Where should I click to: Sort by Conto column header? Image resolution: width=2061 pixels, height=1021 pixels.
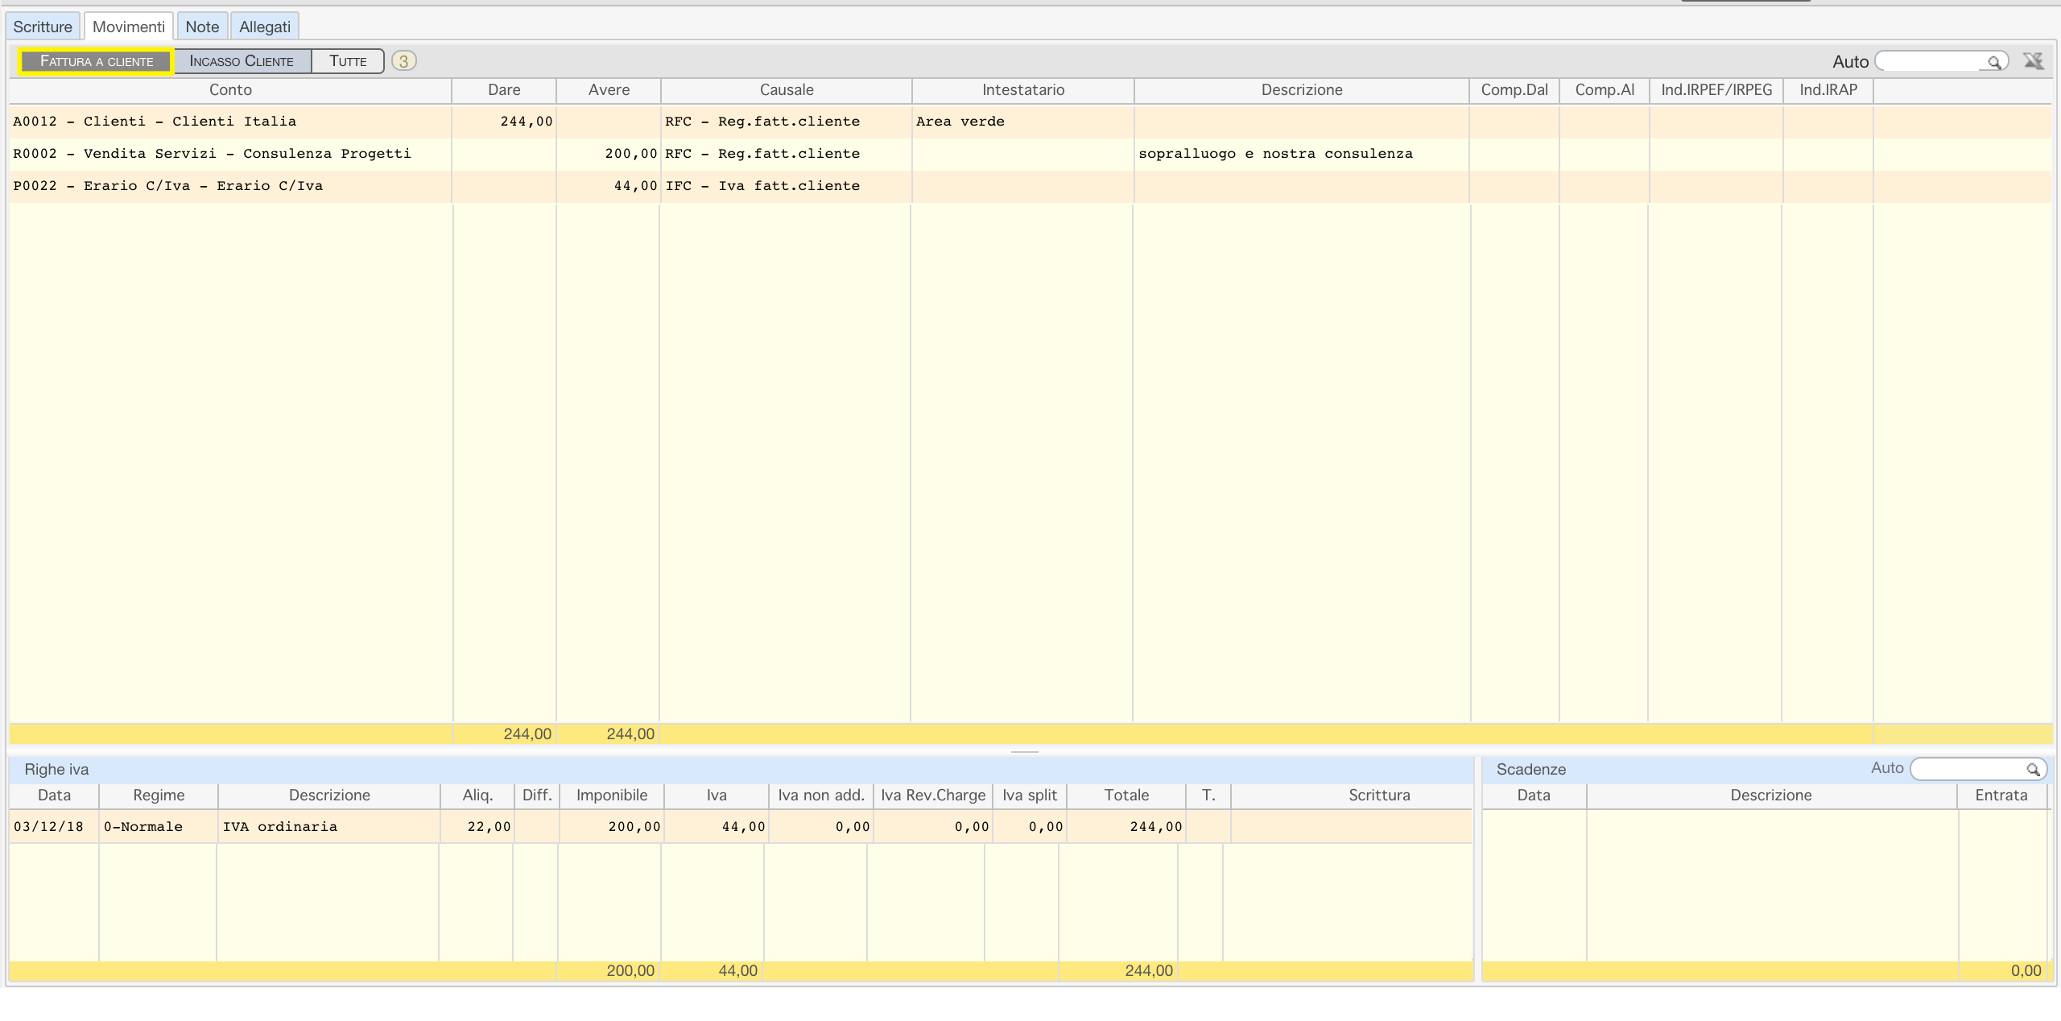pyautogui.click(x=230, y=90)
